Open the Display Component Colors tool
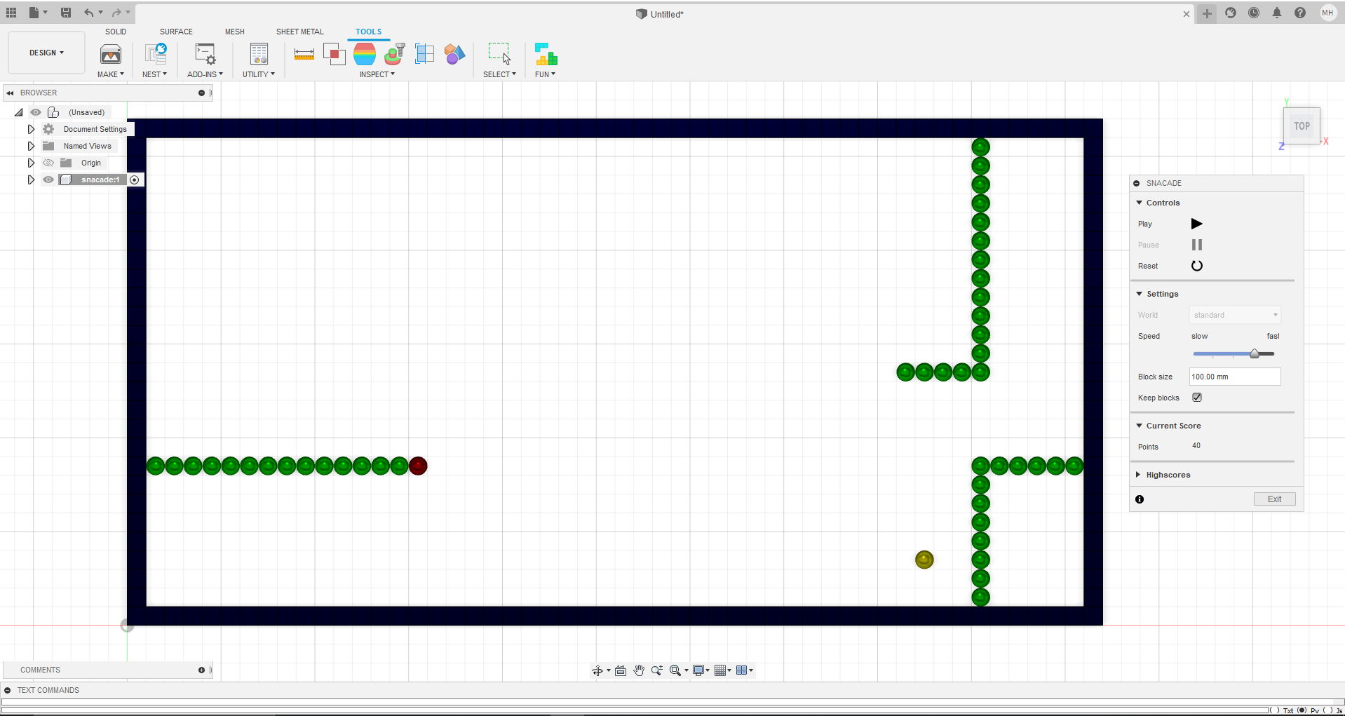 tap(454, 54)
